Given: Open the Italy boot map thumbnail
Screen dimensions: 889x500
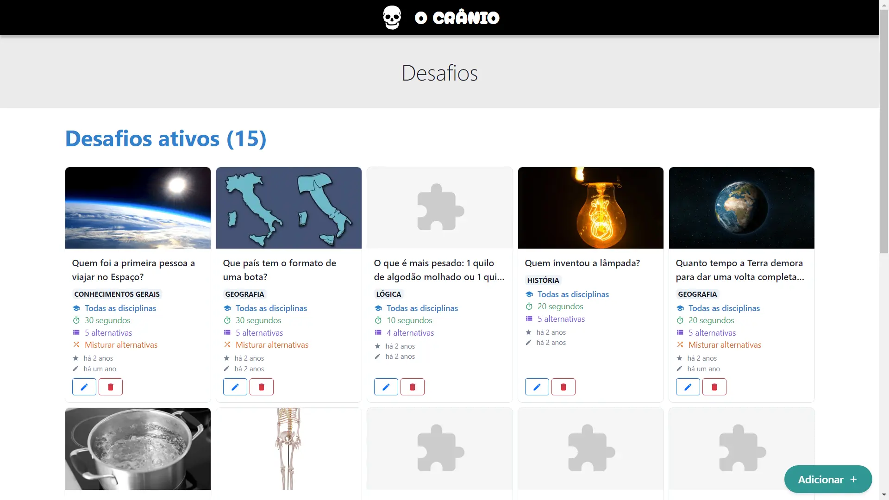Looking at the screenshot, I should [289, 208].
